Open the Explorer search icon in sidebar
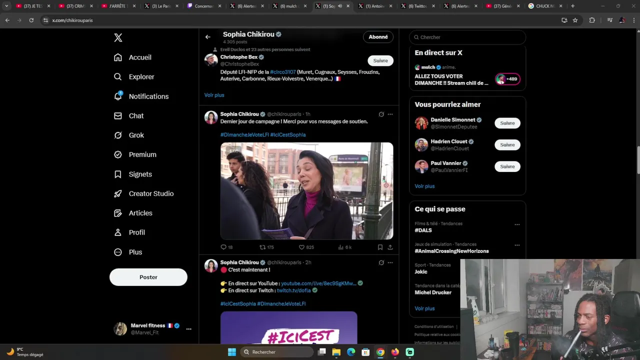This screenshot has width=640, height=360. (118, 77)
